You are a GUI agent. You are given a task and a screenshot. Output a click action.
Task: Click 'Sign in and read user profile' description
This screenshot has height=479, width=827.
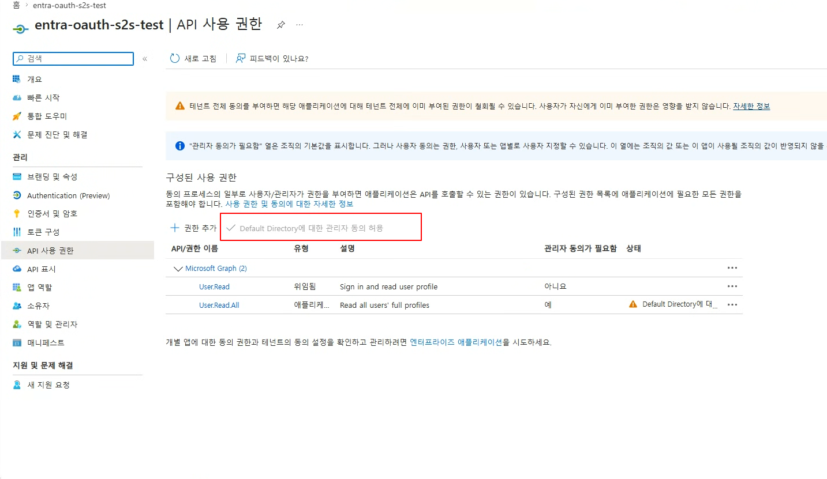tap(388, 286)
